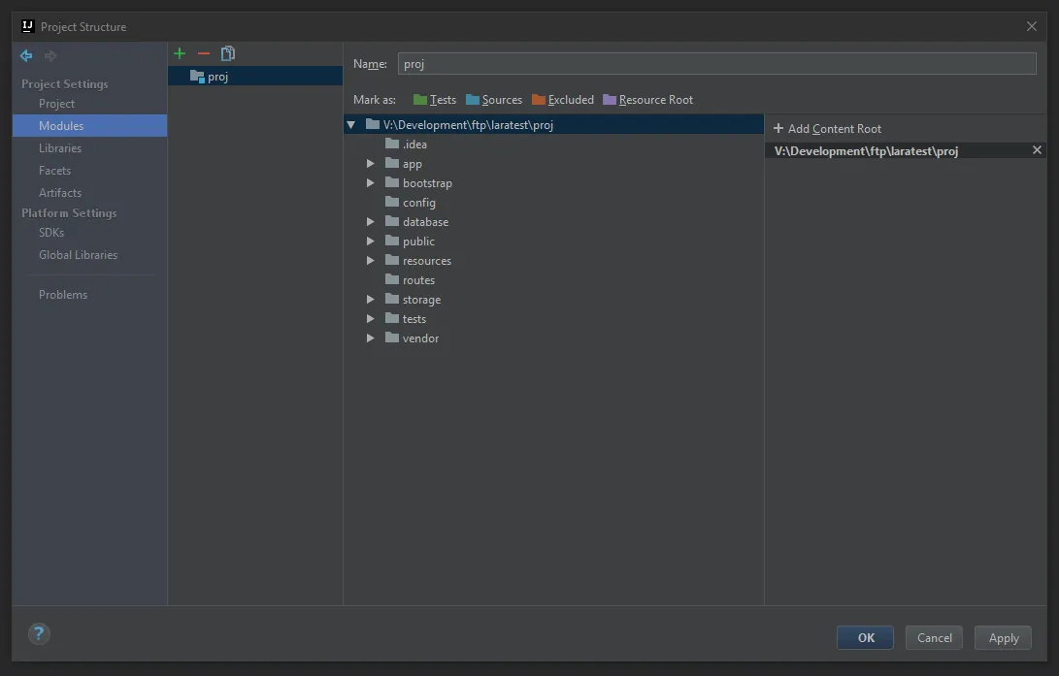Open the SDKs platform settings
The image size is (1059, 676).
[x=51, y=233]
